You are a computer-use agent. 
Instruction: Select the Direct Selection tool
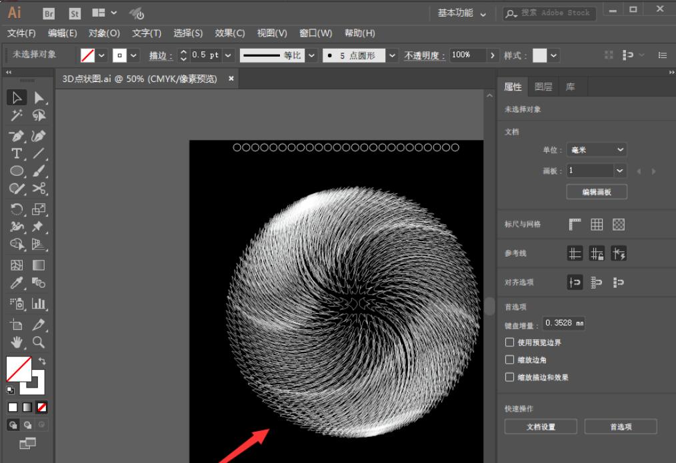[39, 98]
